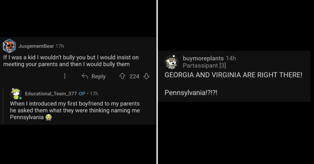Viewport: 314px width, 164px height.
Task: Click JusgementBear's 17h timestamp
Action: pyautogui.click(x=59, y=46)
